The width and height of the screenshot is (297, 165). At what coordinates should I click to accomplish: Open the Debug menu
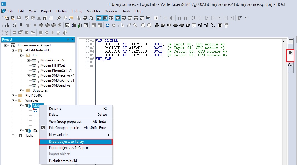coord(77,11)
